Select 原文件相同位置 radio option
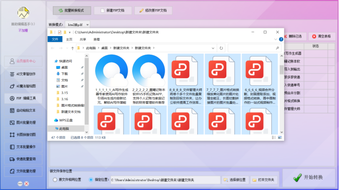Screen dimensions: 339x190 click(x=55, y=180)
